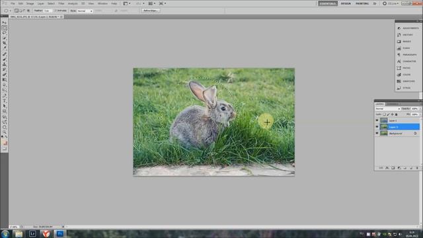Open the Opacity slider arrow
The width and height of the screenshot is (423, 238).
(x=420, y=108)
